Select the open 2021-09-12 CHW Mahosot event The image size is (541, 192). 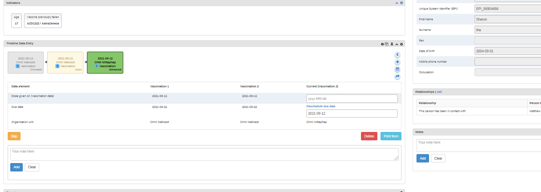(x=65, y=63)
